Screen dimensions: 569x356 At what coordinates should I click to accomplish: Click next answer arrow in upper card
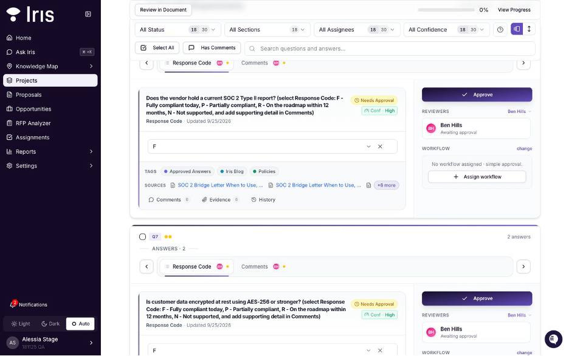point(523,63)
